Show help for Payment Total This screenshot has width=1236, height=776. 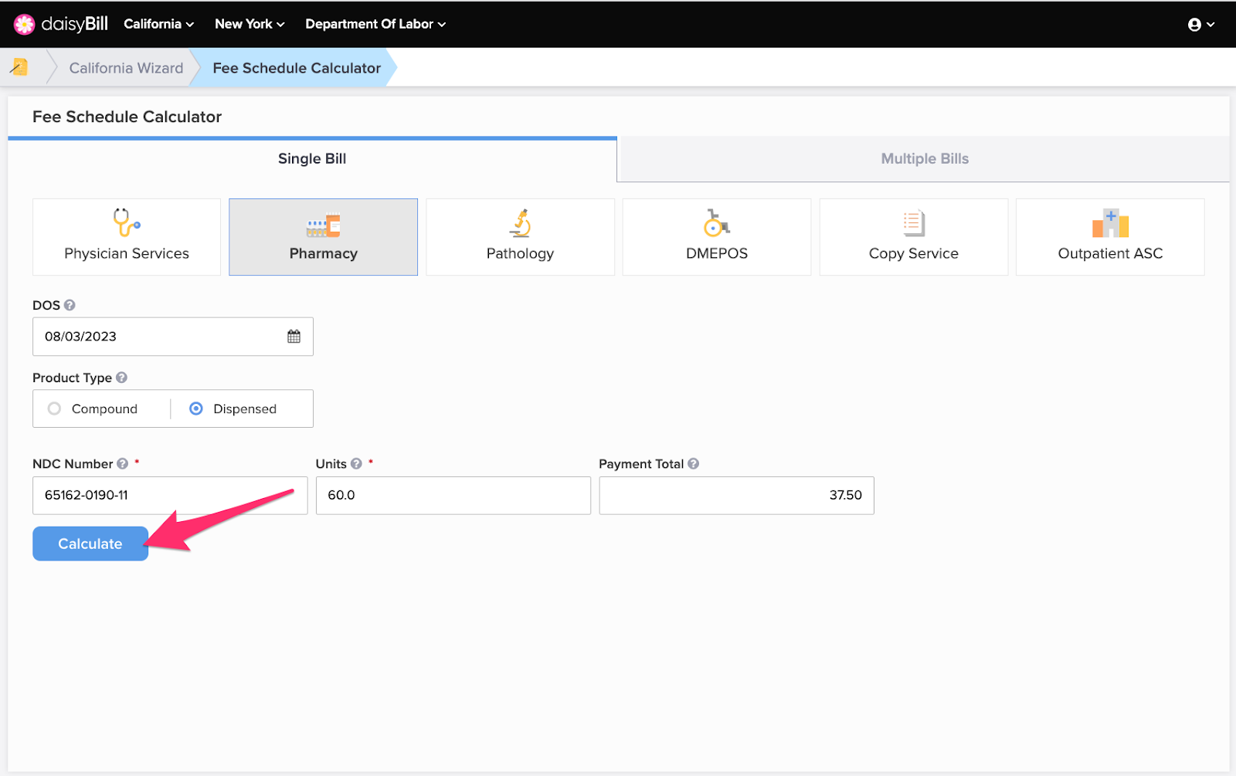coord(693,463)
